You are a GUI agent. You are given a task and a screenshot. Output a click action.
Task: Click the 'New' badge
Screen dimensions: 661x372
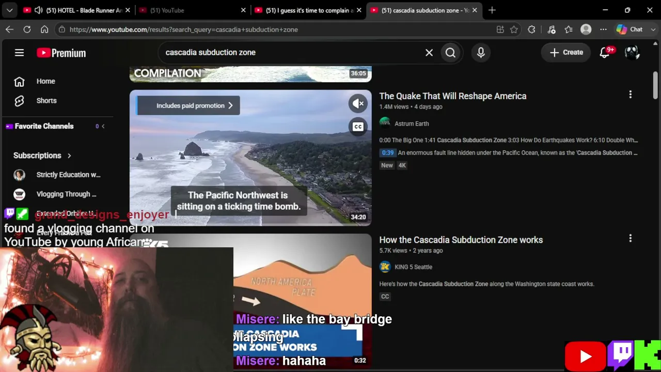tap(387, 165)
